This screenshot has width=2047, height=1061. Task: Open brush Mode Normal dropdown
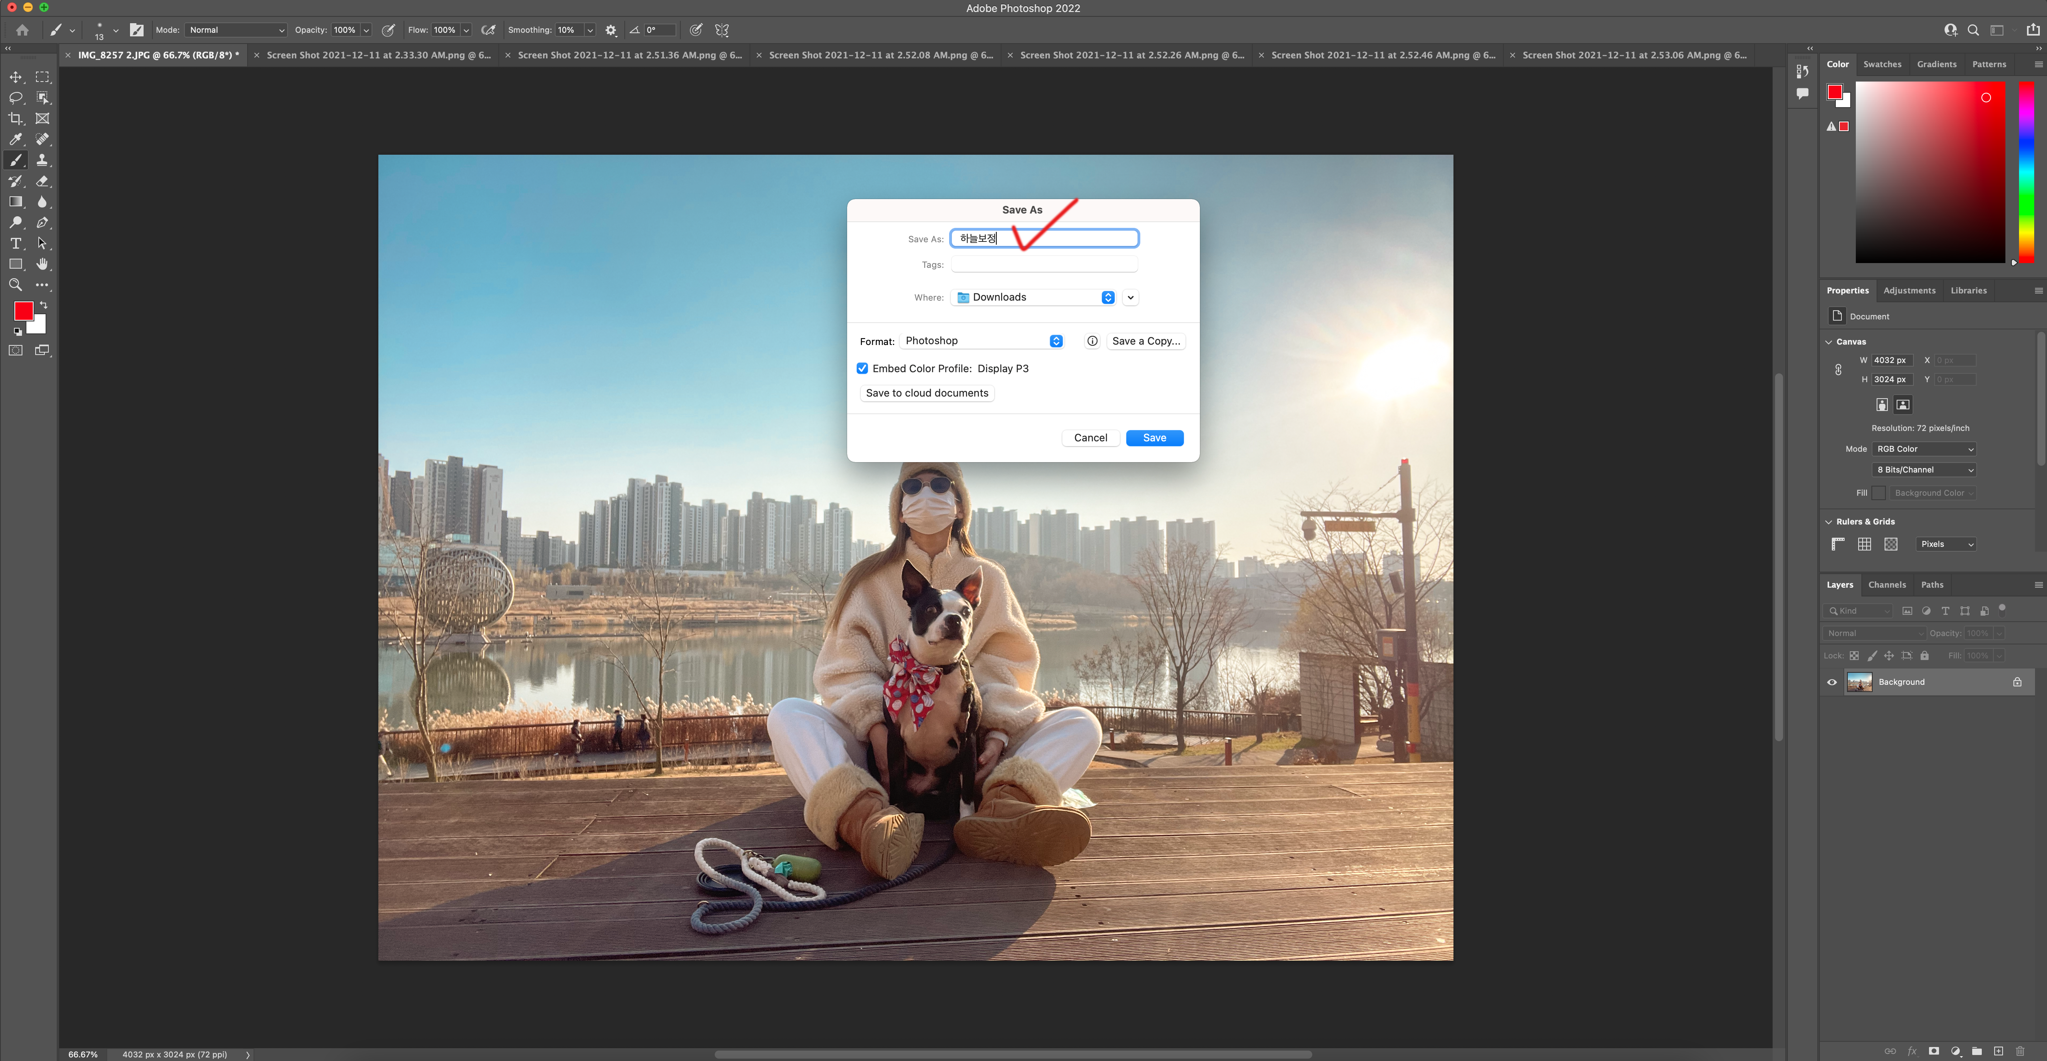click(x=235, y=30)
